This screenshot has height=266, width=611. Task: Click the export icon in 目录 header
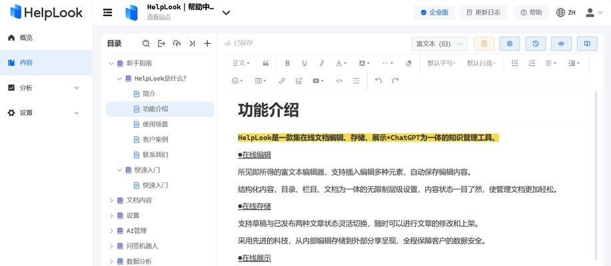point(161,43)
